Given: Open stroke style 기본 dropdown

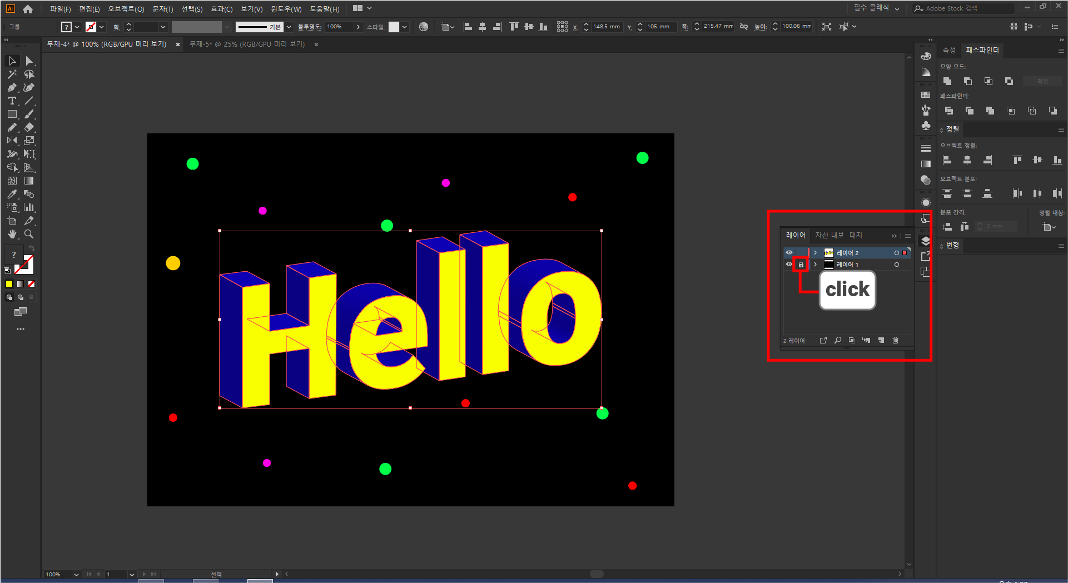Looking at the screenshot, I should [289, 27].
